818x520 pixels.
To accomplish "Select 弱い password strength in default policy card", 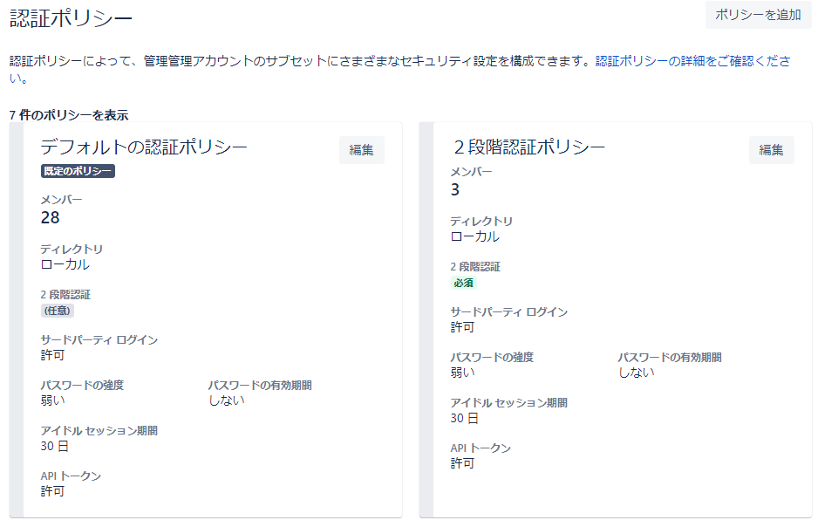I will pyautogui.click(x=52, y=400).
